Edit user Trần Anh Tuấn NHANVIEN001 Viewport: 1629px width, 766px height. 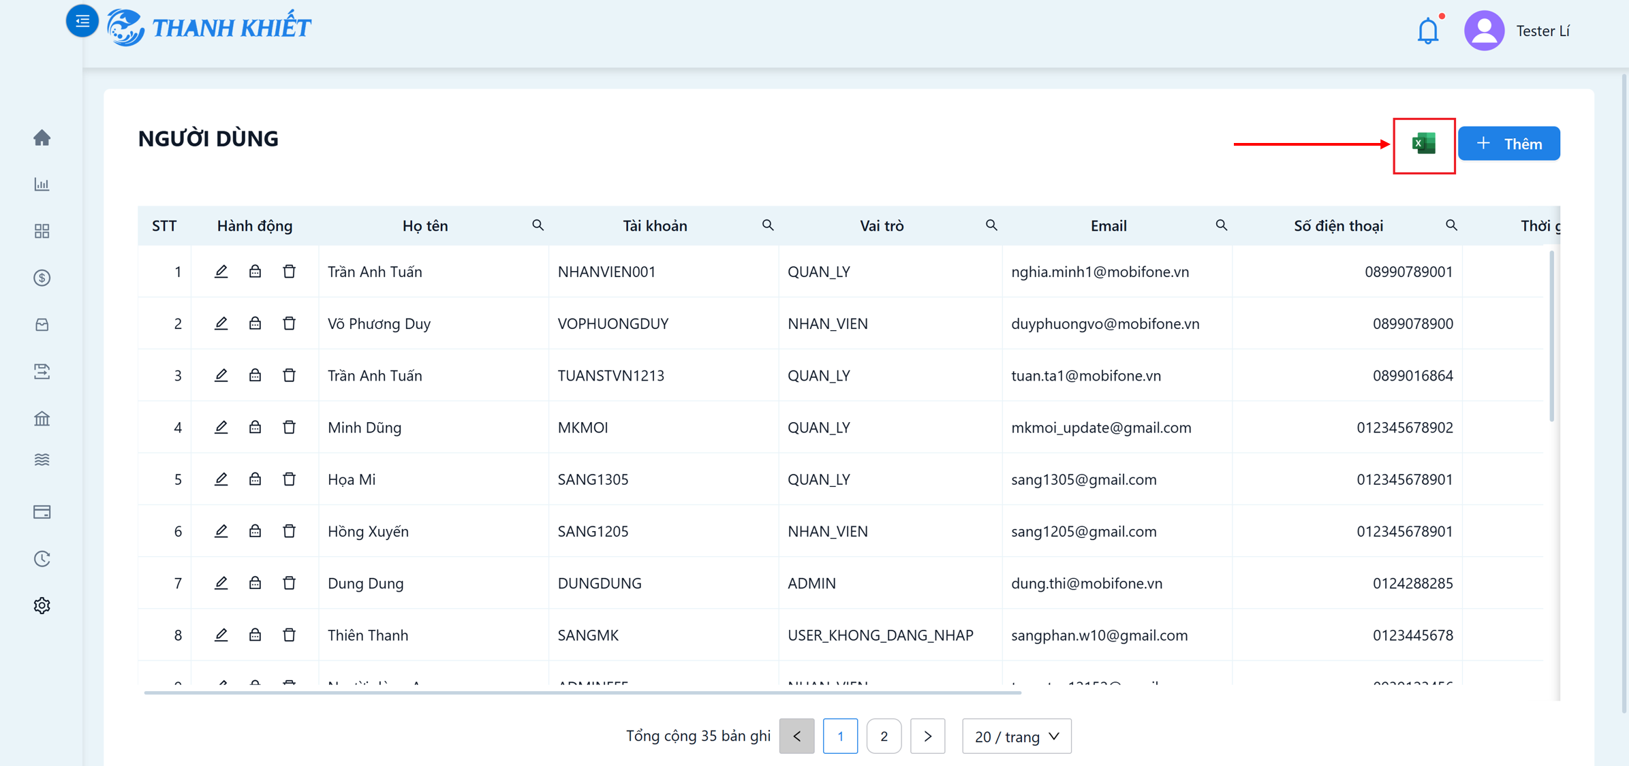pos(221,272)
